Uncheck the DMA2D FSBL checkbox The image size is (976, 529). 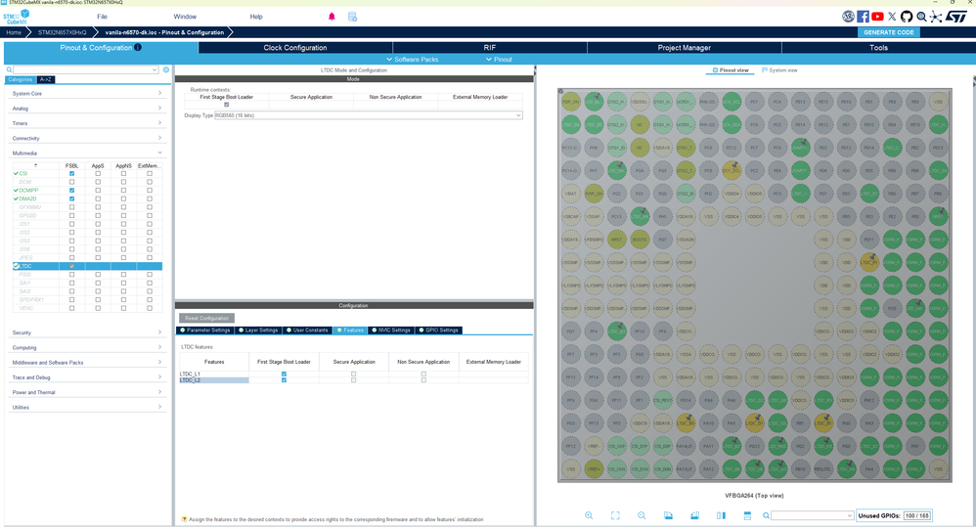(71, 198)
